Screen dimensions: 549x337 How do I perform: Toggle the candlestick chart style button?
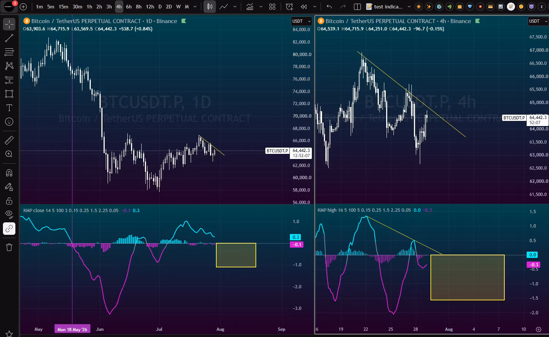coord(210,7)
